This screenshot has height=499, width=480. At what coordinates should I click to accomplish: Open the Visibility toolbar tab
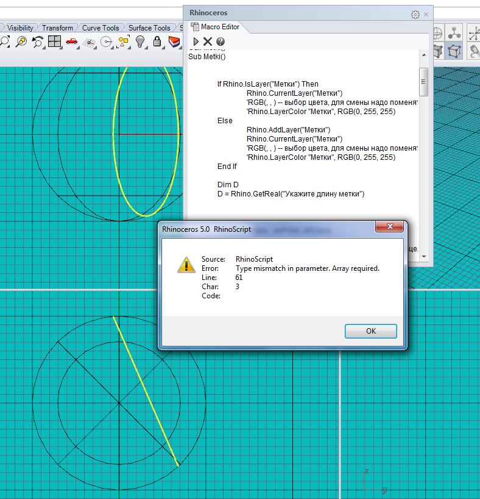[20, 27]
